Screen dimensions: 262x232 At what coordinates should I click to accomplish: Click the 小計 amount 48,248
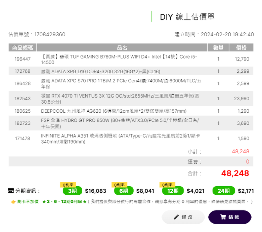[241, 151]
